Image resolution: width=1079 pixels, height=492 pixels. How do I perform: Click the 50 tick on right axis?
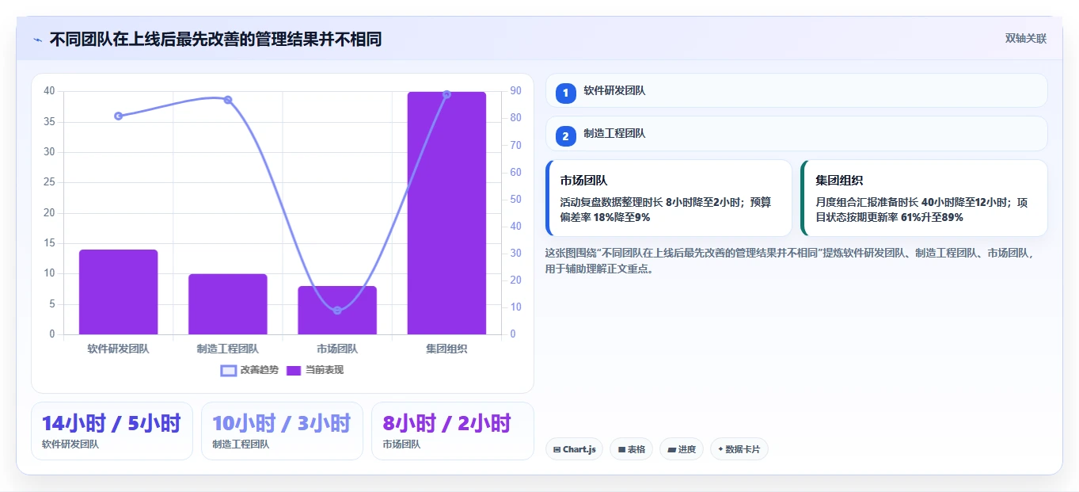(x=515, y=199)
